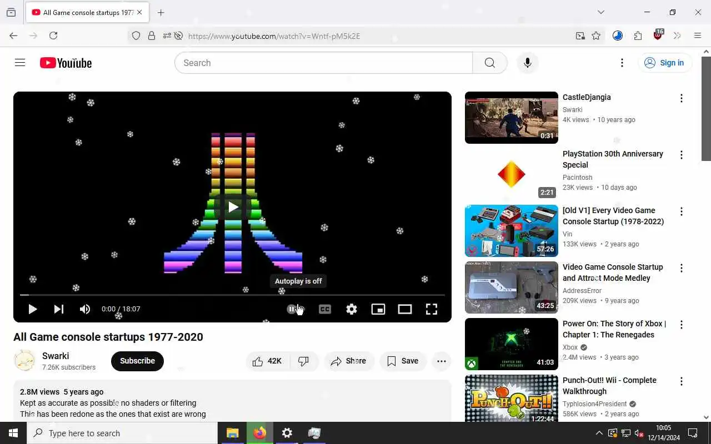
Task: Toggle closed captions
Action: 325,309
